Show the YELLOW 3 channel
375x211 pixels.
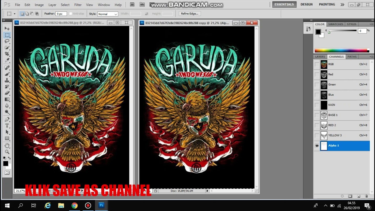click(x=317, y=135)
